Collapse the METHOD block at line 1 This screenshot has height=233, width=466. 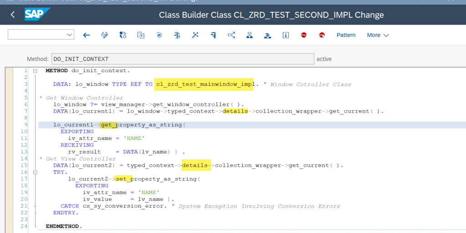[36, 71]
